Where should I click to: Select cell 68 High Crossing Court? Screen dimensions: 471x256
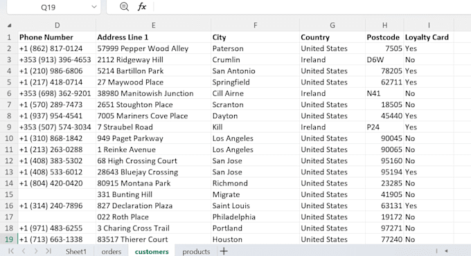click(x=154, y=161)
